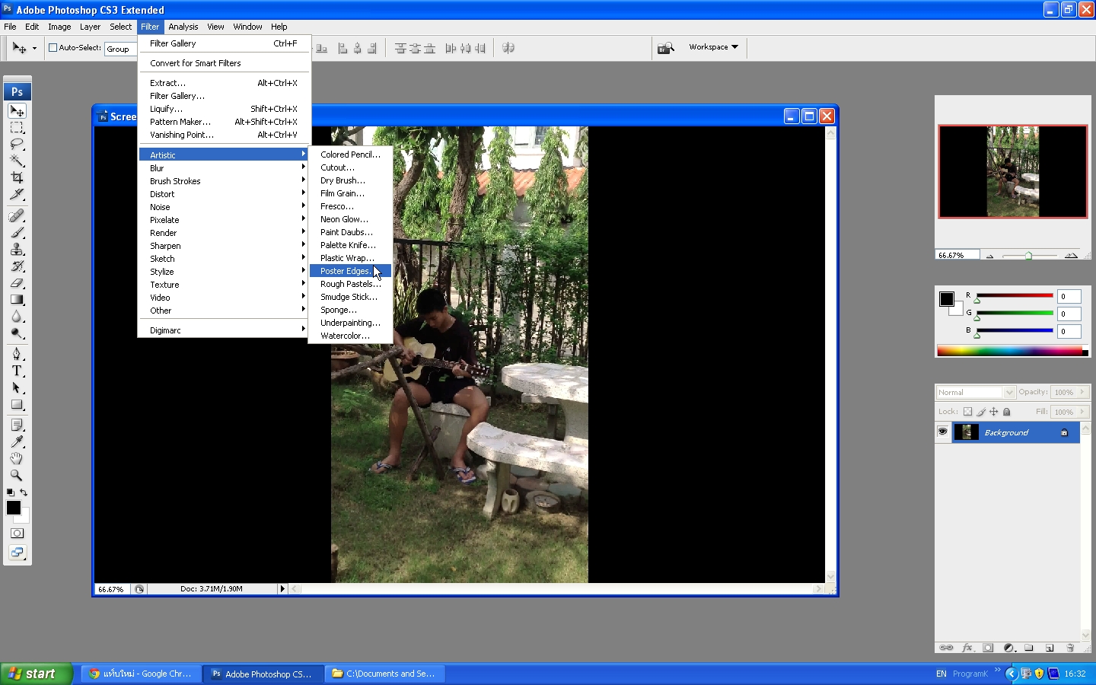This screenshot has height=685, width=1096.
Task: Switch foreground and background colors icon
Action: click(24, 492)
